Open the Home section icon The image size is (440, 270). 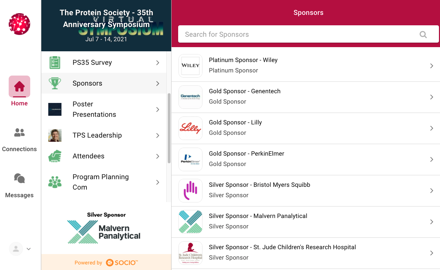tap(19, 86)
